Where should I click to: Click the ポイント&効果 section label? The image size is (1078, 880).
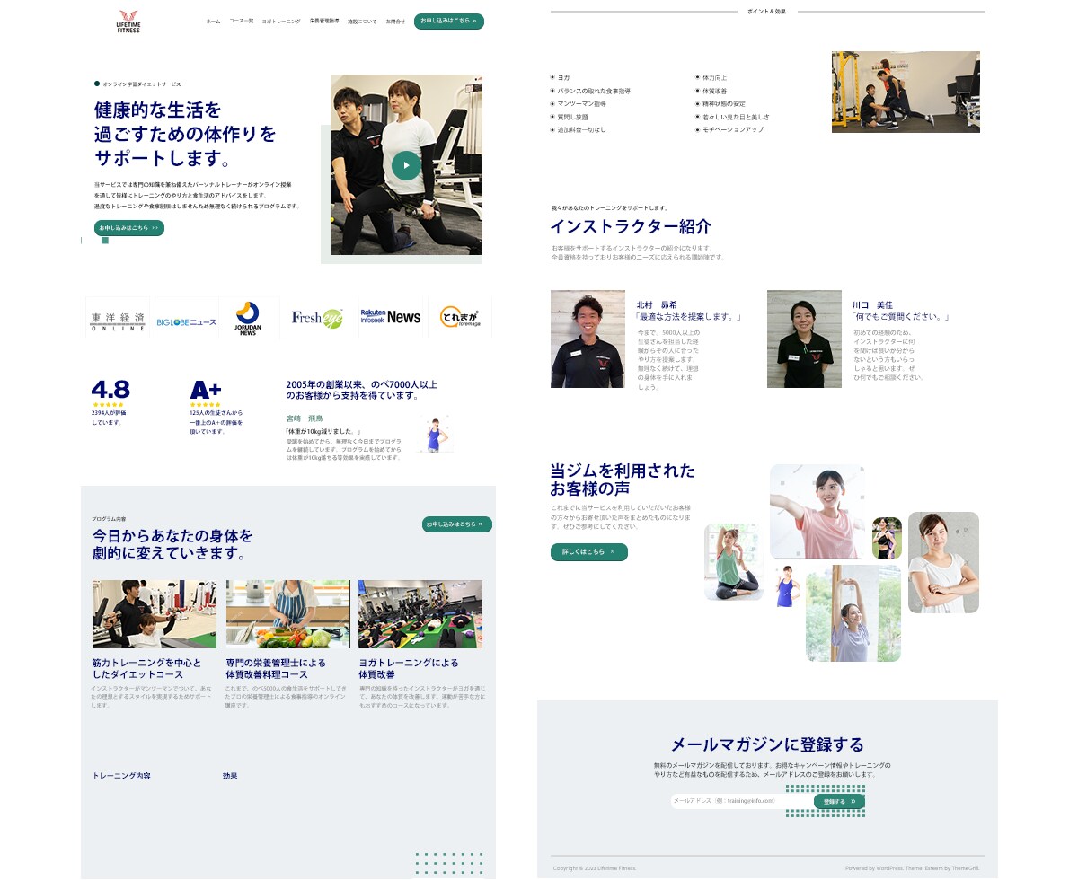[766, 12]
